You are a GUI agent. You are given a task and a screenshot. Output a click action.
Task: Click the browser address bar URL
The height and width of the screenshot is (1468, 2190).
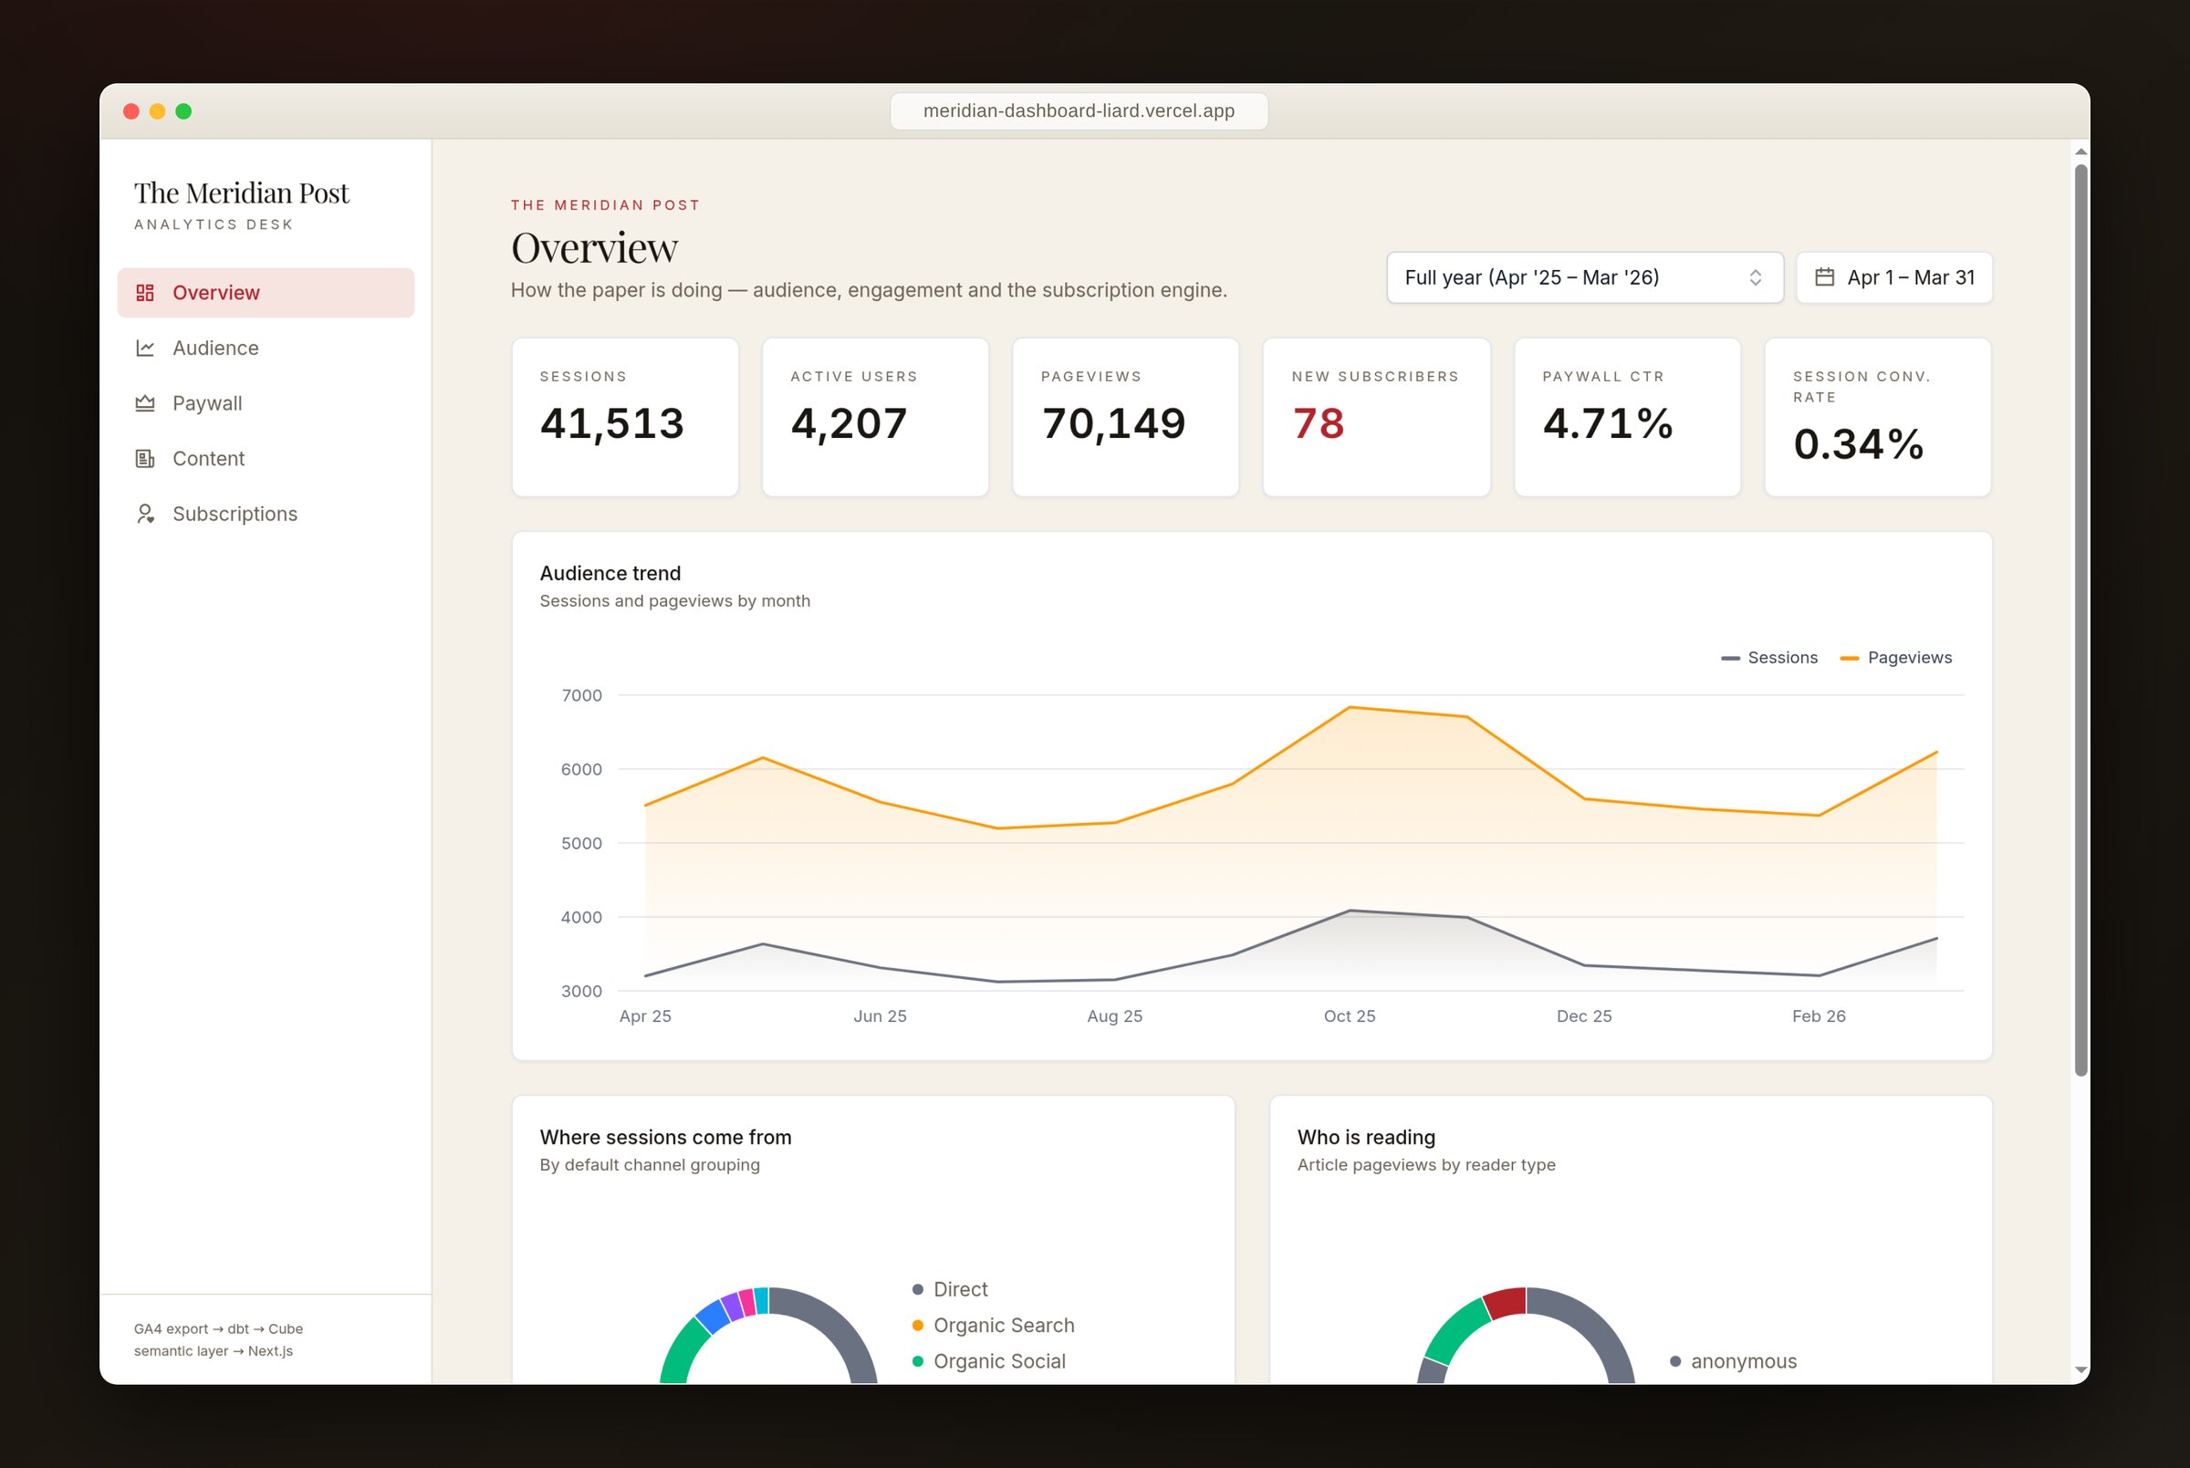1079,111
